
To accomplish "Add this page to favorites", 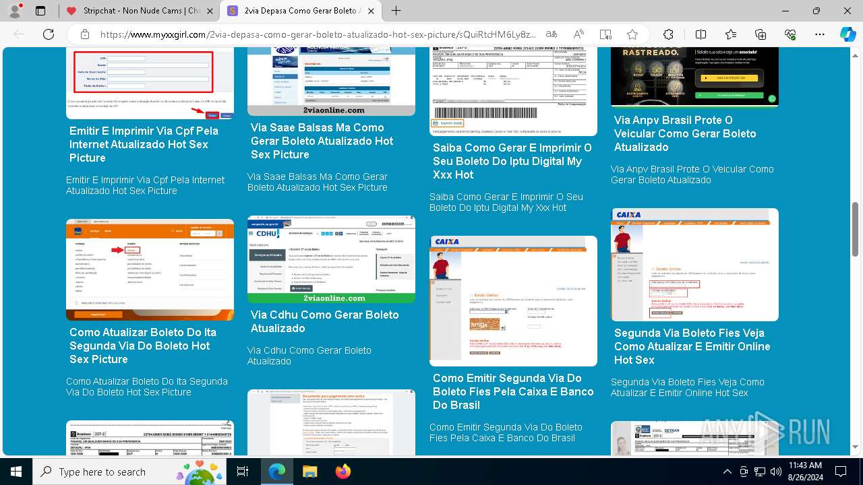I will click(x=632, y=34).
